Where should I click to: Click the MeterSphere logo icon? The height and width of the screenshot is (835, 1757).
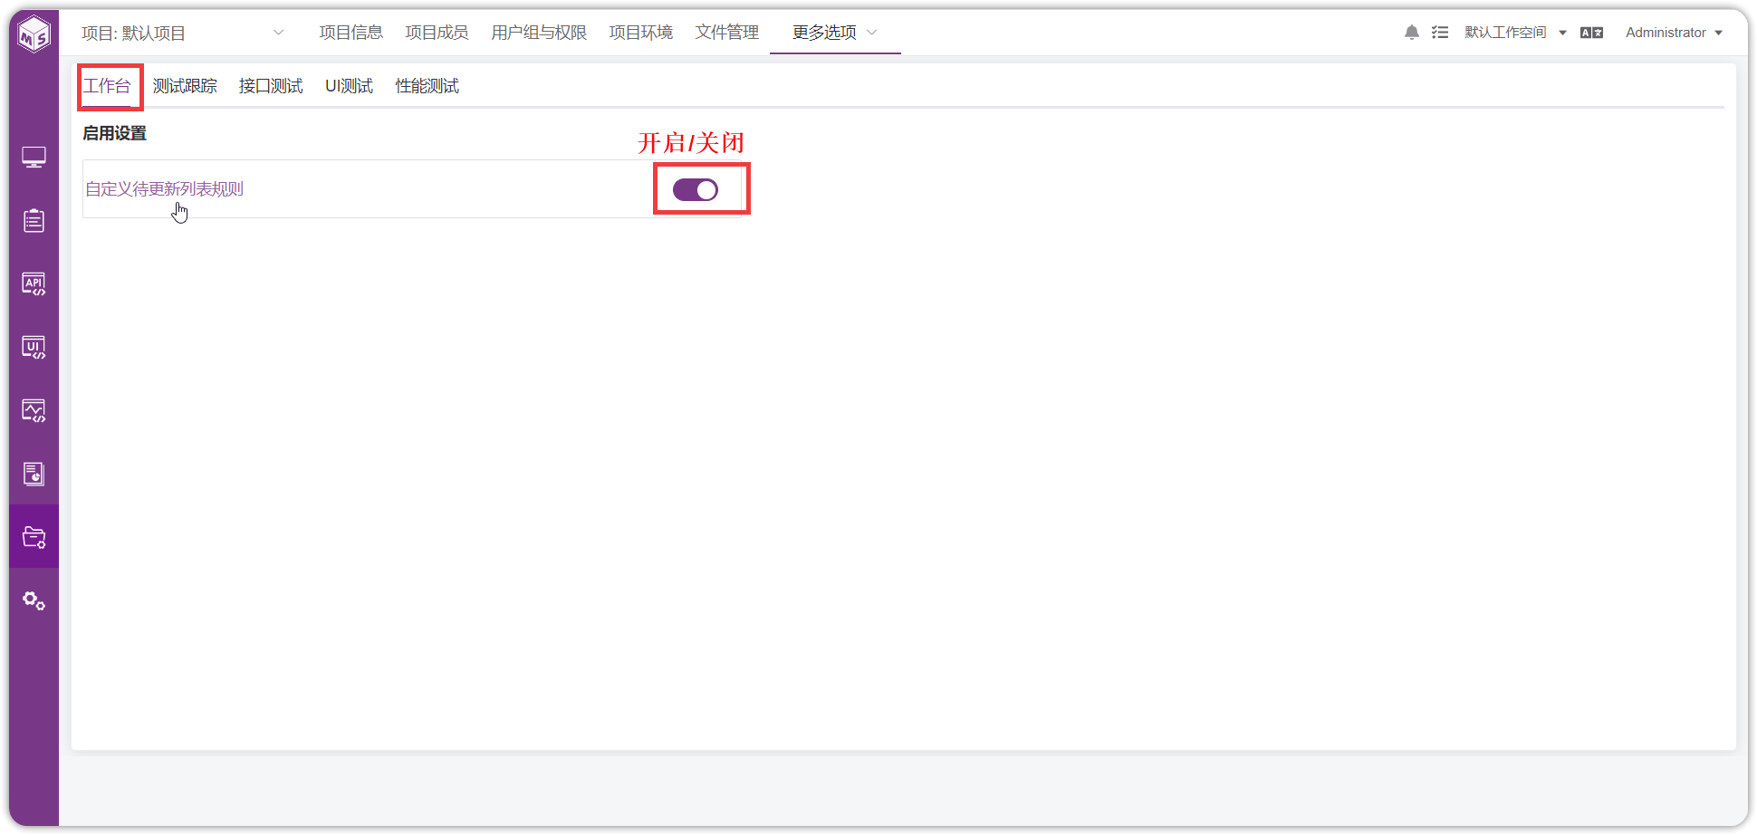34,34
